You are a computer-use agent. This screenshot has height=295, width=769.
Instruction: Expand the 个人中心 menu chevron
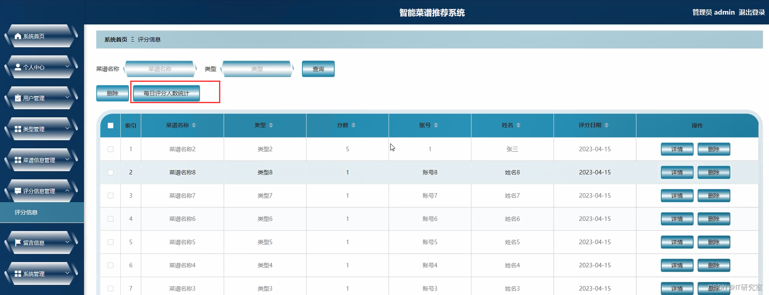pyautogui.click(x=67, y=67)
